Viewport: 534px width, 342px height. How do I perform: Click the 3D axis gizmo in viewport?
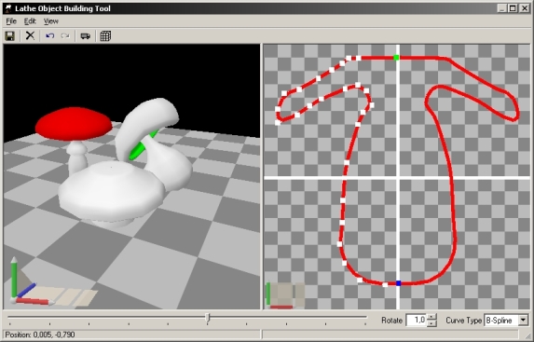[x=31, y=282]
